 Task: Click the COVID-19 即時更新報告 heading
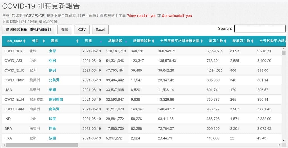click(x=41, y=6)
